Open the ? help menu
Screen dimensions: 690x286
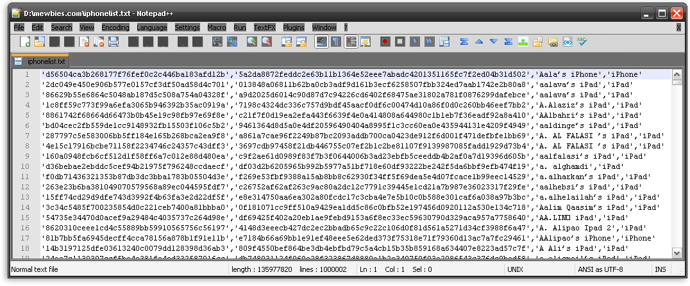[346, 28]
